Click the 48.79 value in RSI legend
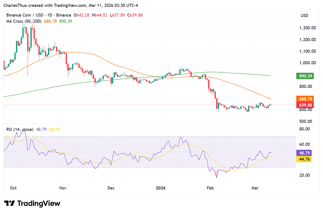The image size is (323, 214). point(41,129)
